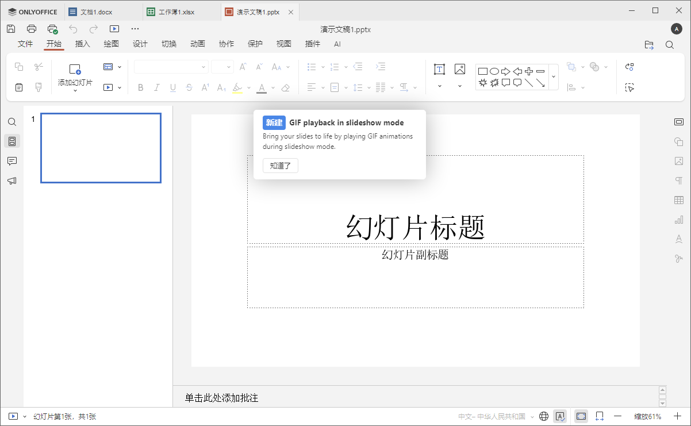Open the Comments panel on left sidebar
This screenshot has height=426, width=691.
[11, 160]
